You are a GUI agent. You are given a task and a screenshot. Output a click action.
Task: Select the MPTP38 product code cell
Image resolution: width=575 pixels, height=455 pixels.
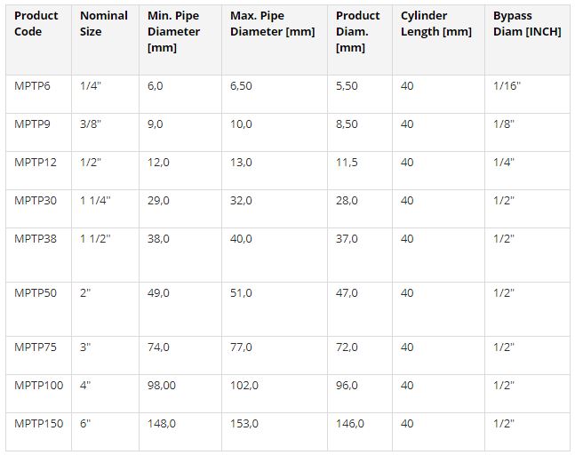36,239
